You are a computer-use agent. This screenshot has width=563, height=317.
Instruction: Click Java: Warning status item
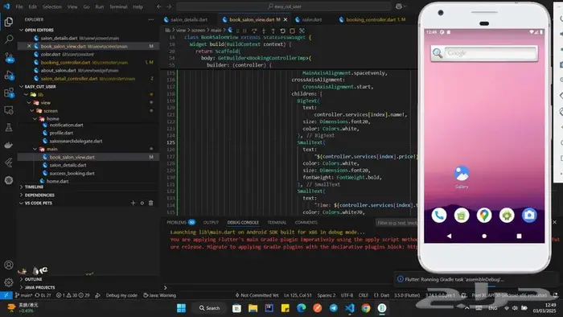click(x=160, y=295)
